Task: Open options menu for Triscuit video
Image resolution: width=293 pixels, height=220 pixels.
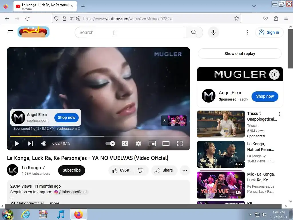Action: (279, 114)
